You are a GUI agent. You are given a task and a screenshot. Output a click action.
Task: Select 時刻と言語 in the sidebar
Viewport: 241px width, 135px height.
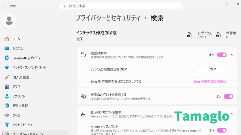click(x=20, y=106)
